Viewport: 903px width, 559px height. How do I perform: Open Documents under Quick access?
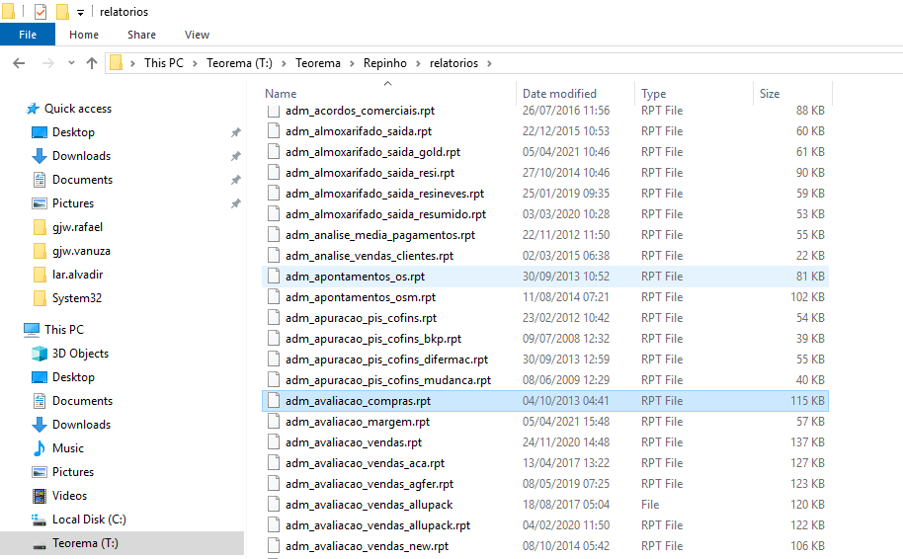point(82,180)
